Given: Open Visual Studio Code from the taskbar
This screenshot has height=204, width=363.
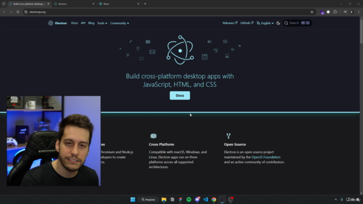Looking at the screenshot, I should click(x=205, y=199).
